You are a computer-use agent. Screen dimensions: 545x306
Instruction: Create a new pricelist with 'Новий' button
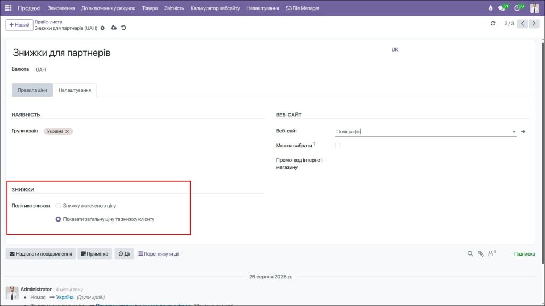[x=19, y=24]
